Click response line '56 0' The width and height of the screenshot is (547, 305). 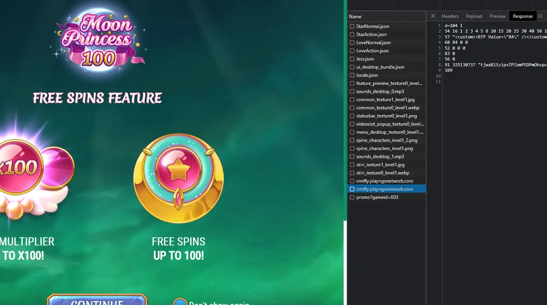[x=450, y=59]
